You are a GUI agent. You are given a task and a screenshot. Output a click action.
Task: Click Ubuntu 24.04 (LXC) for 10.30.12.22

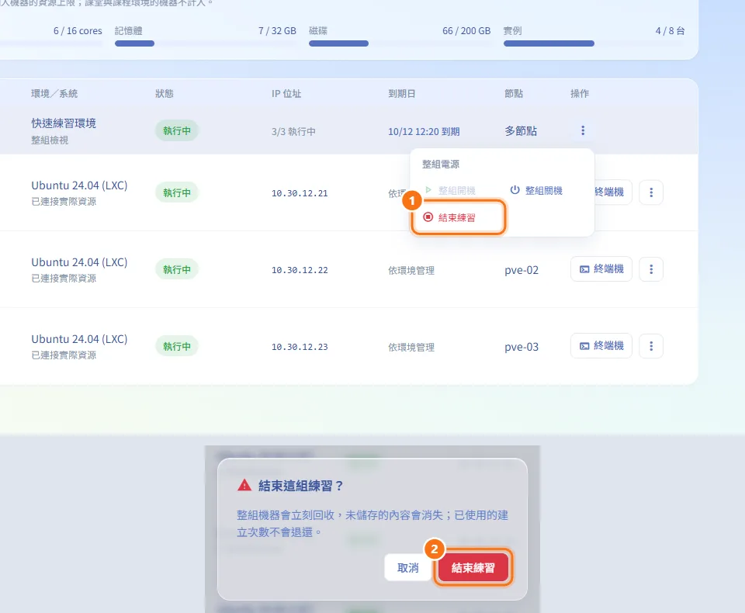pos(79,262)
